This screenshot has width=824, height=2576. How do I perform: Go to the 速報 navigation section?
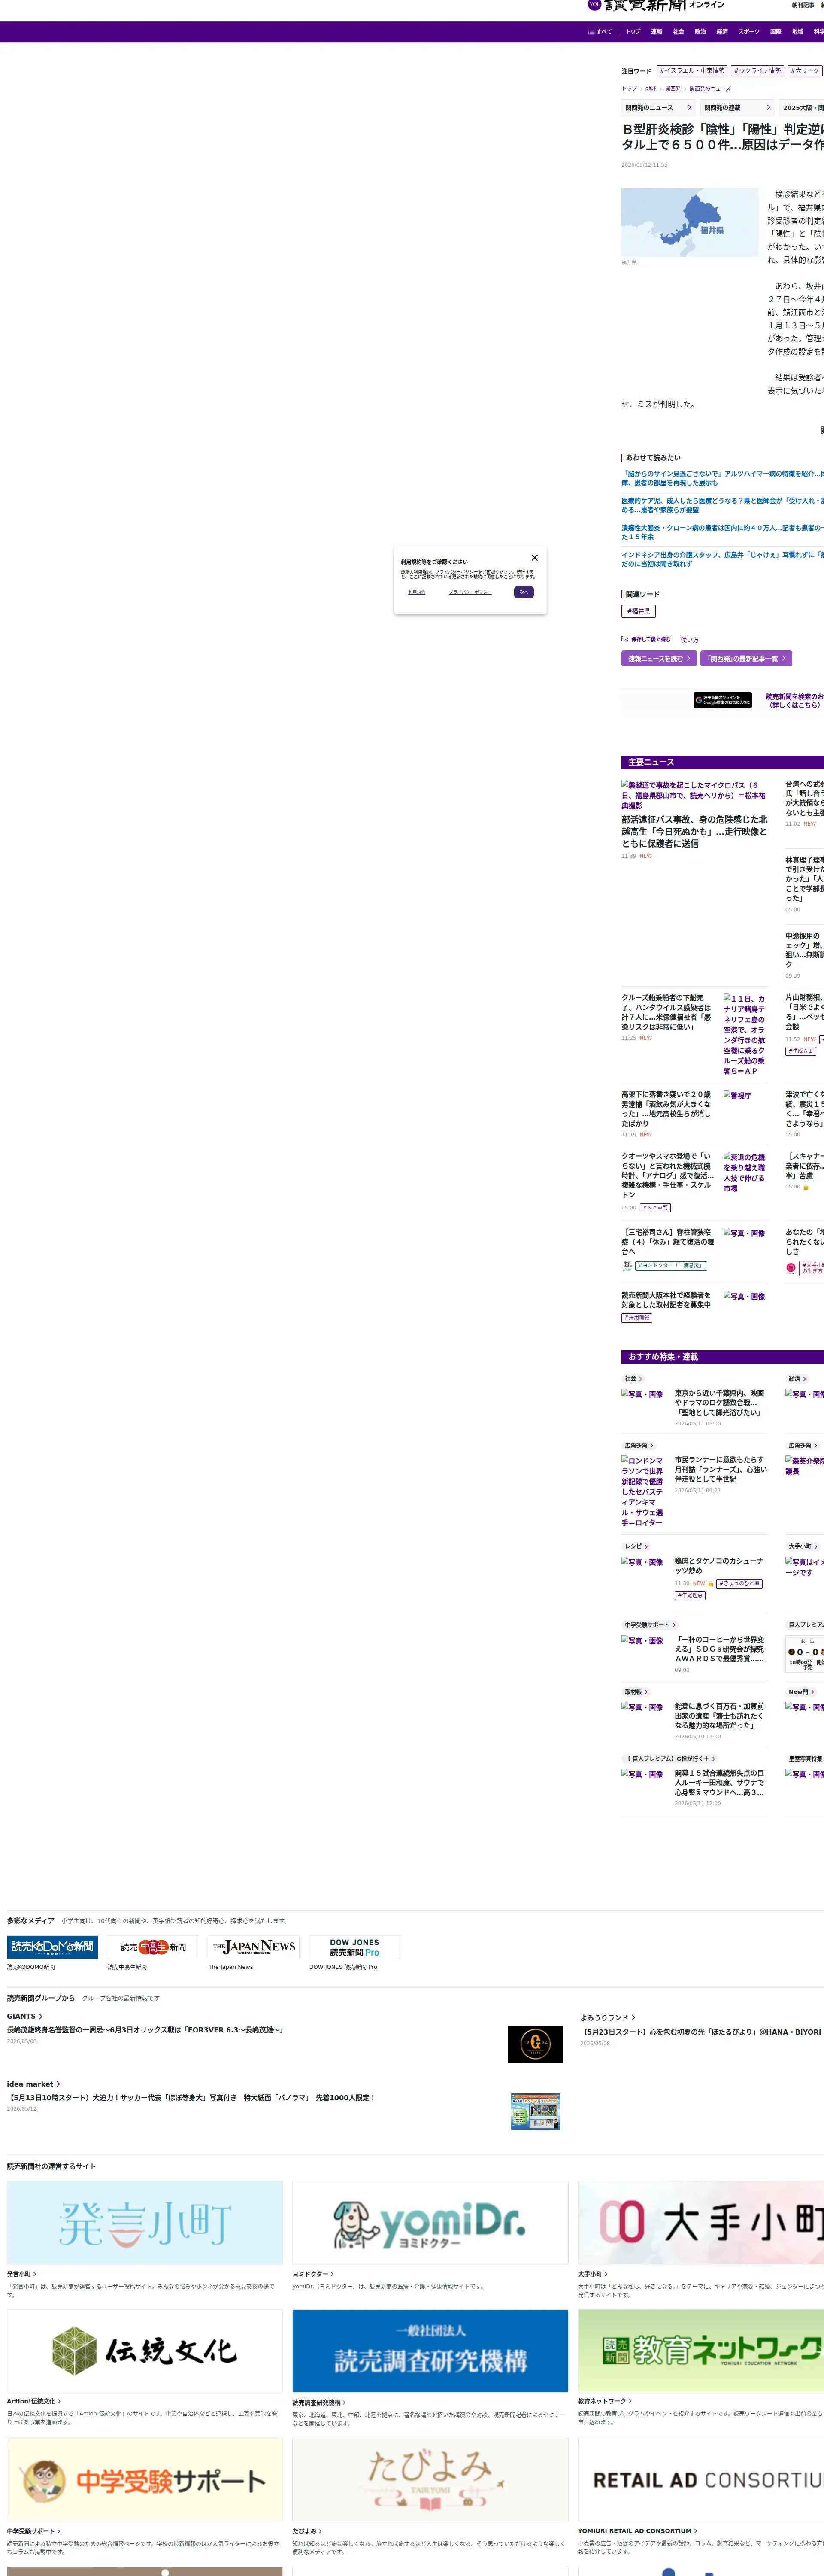656,32
